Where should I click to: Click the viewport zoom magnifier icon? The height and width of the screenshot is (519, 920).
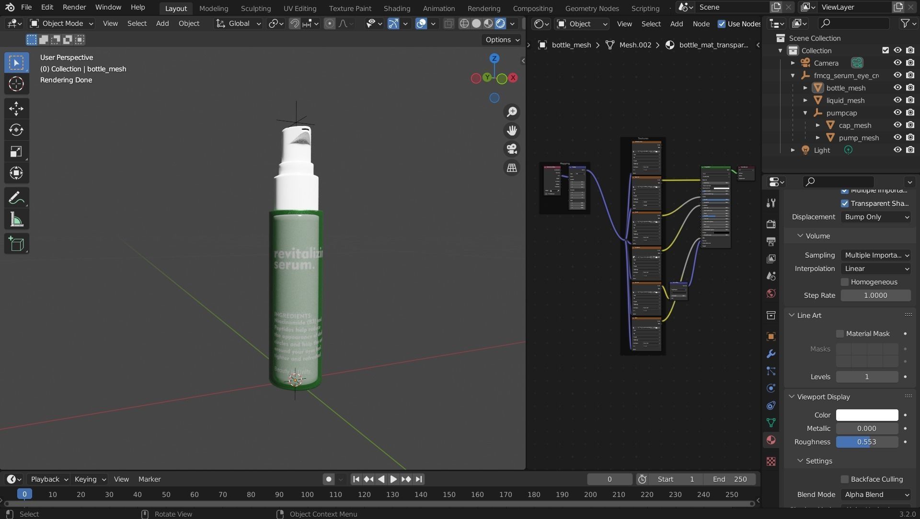pos(512,112)
